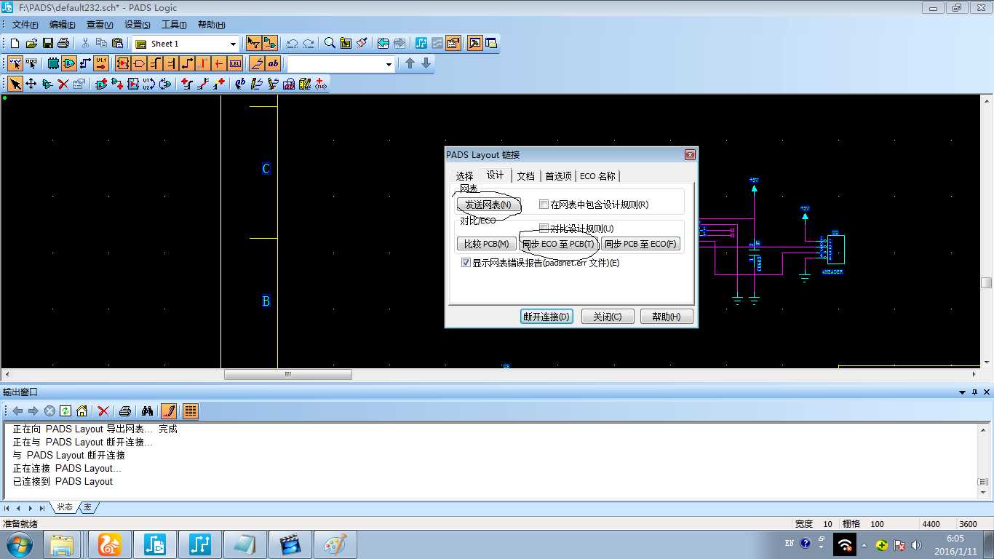The width and height of the screenshot is (994, 559).
Task: Click the vertical scrollbar thumb of canvas
Action: coord(987,282)
